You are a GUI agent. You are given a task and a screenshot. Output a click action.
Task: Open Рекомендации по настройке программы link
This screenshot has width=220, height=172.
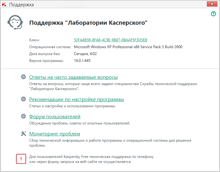[x=77, y=99]
